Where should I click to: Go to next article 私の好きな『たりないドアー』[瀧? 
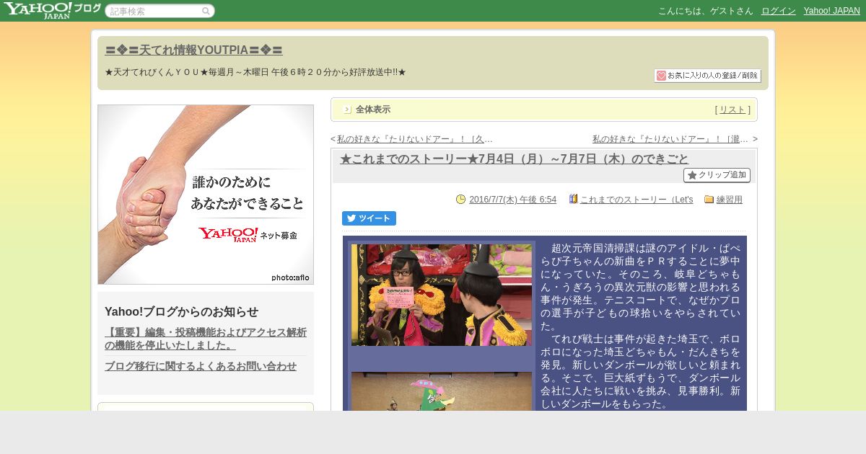coord(671,139)
